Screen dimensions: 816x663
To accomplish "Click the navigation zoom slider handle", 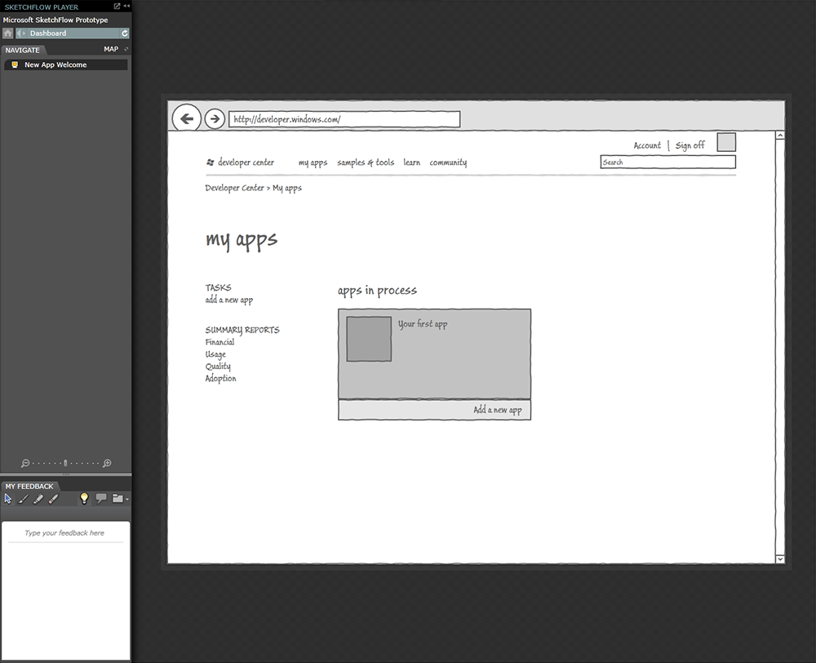I will point(65,463).
